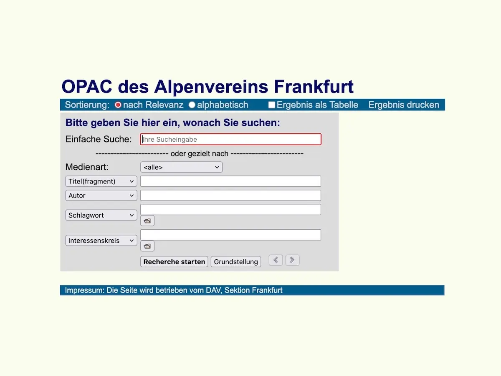Click the 'Sortierung:' label

point(87,105)
